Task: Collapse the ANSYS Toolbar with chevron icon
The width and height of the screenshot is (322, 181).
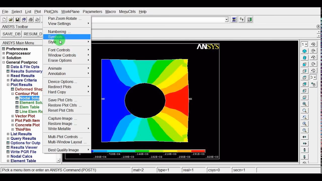Action: coord(318,27)
